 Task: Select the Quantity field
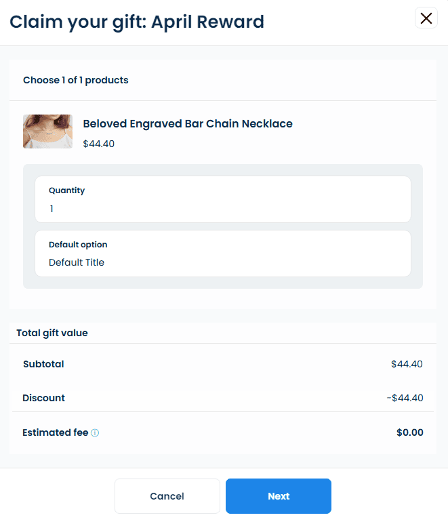(223, 199)
